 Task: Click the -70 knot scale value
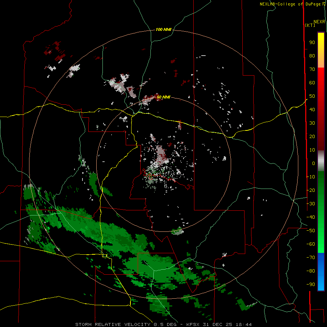[x=311, y=258]
